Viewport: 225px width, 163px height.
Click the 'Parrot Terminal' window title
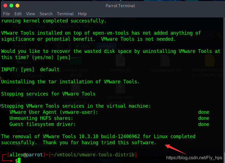coord(120,6)
